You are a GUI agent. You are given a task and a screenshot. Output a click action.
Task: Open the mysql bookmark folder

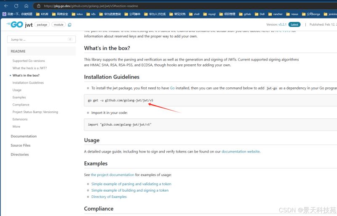(209, 14)
